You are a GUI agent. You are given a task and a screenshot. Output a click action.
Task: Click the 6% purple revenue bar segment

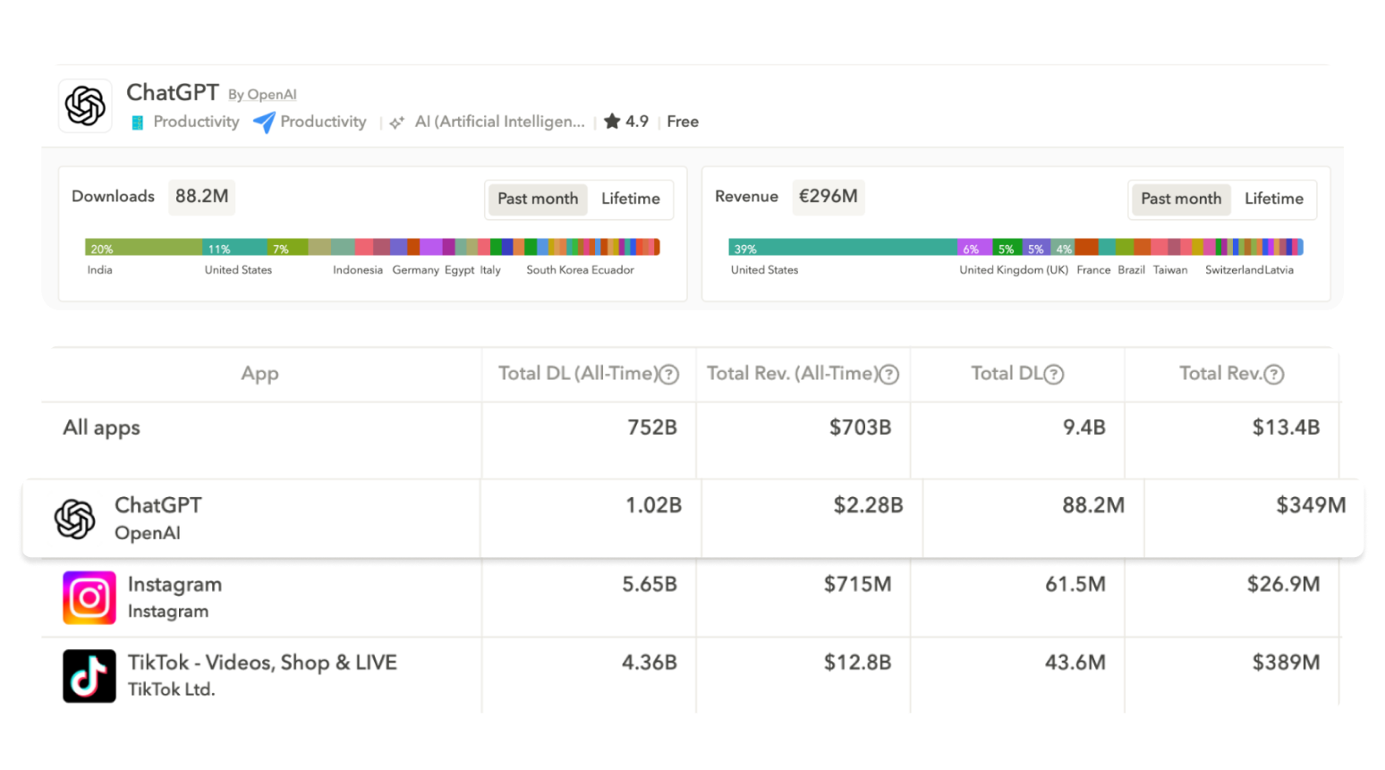tap(974, 248)
